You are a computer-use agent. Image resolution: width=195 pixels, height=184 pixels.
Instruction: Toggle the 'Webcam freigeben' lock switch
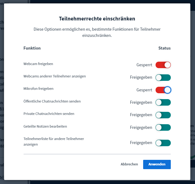point(163,65)
